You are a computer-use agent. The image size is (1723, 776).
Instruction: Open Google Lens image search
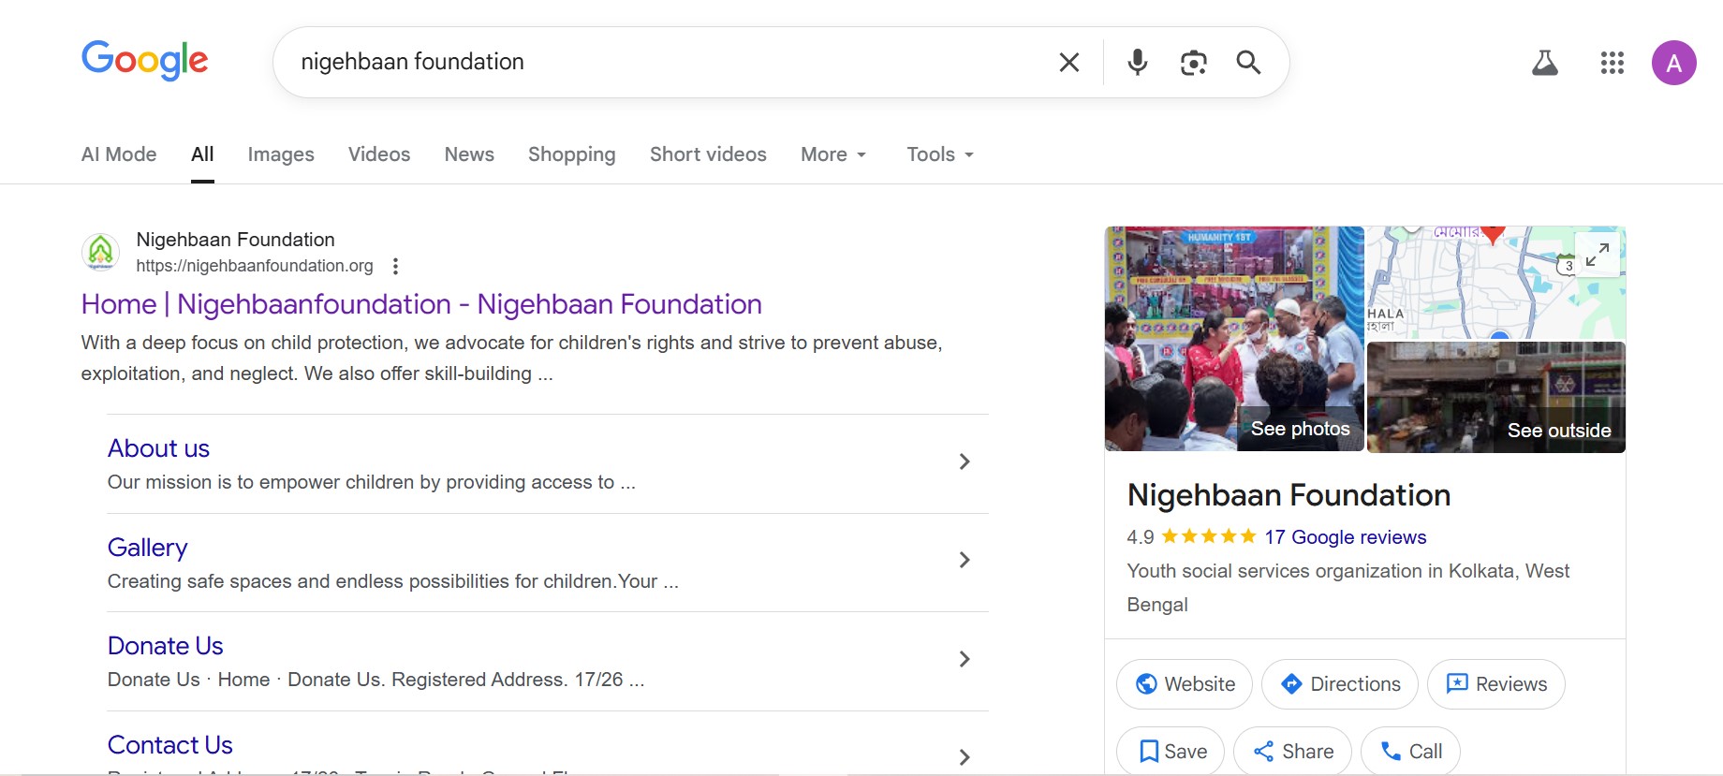1193,63
